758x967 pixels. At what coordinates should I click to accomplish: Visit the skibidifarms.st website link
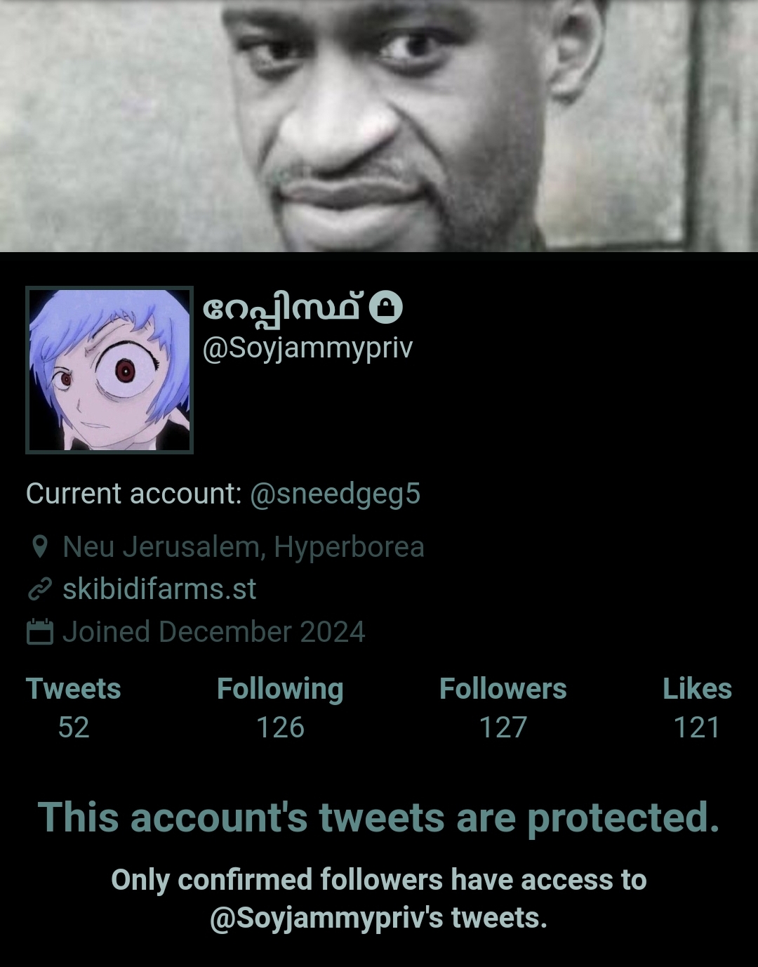coord(159,589)
